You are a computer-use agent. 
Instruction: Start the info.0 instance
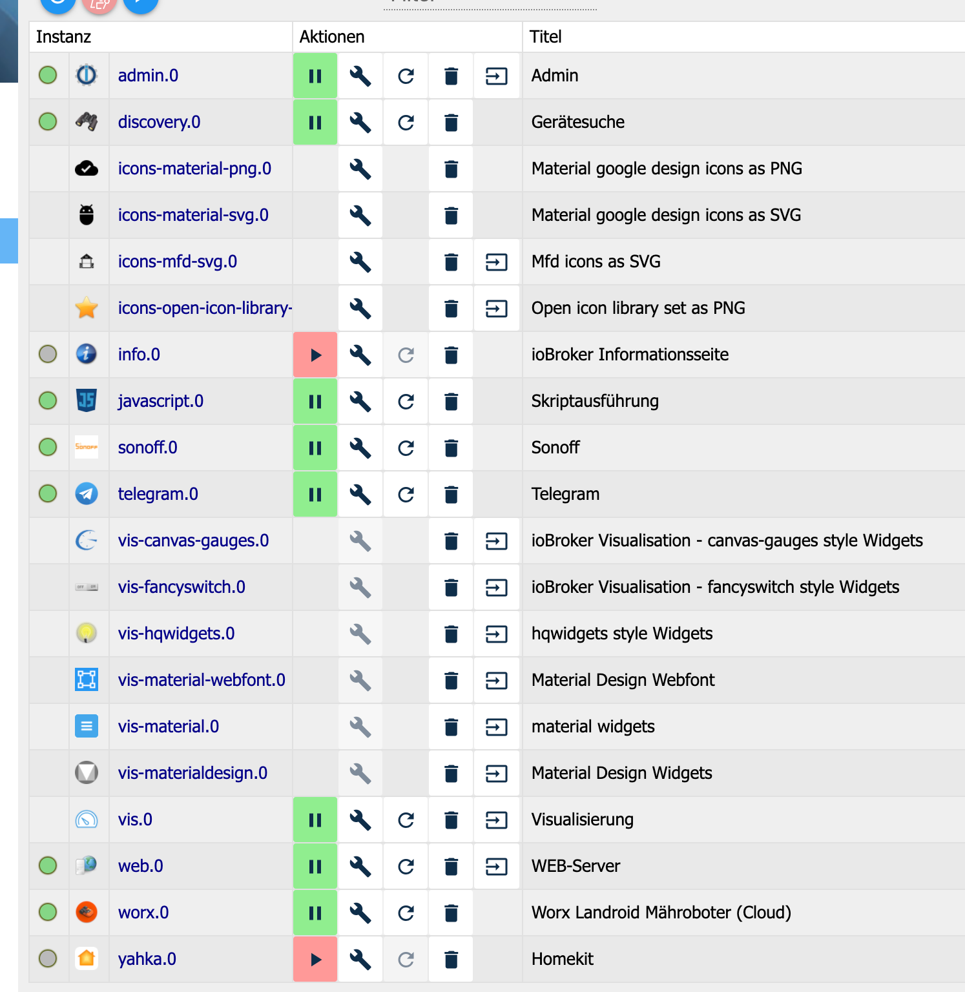coord(315,355)
